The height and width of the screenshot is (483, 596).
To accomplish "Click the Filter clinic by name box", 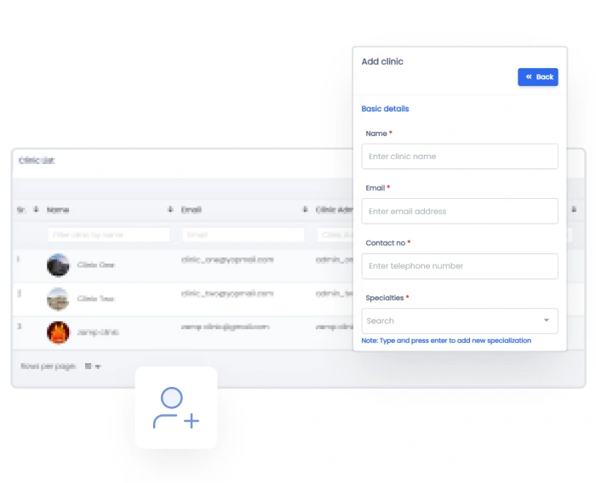I will click(x=108, y=235).
